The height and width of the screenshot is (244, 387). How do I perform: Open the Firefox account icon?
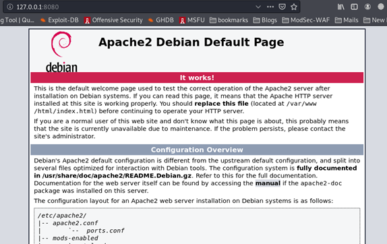point(367,7)
